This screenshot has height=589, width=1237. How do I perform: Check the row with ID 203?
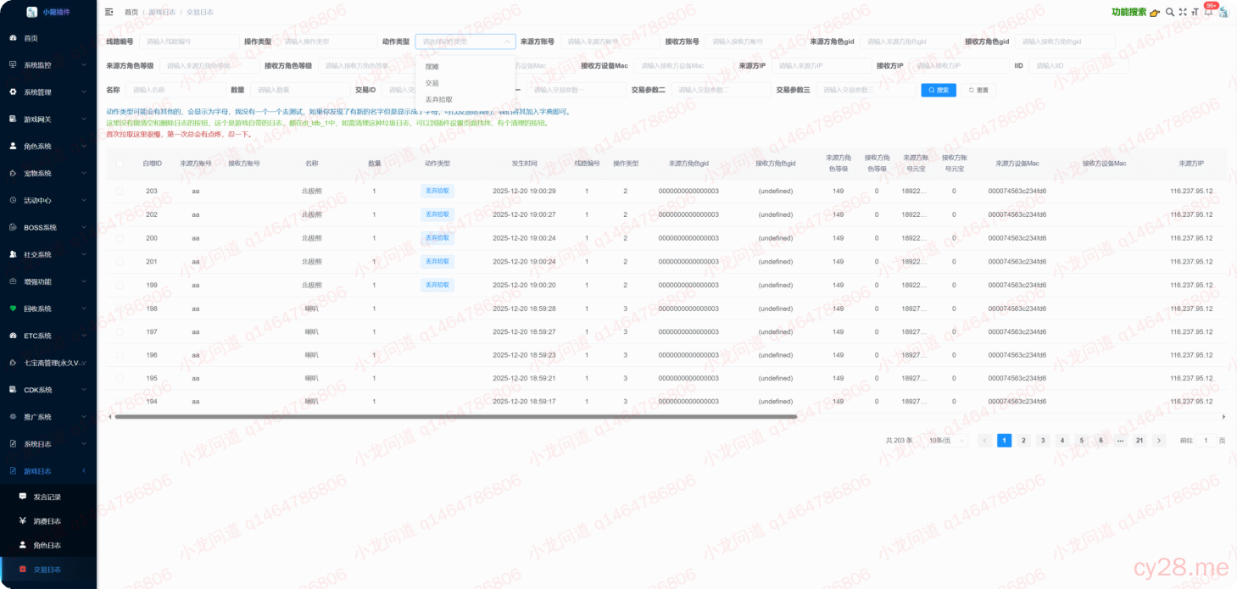[x=120, y=192]
